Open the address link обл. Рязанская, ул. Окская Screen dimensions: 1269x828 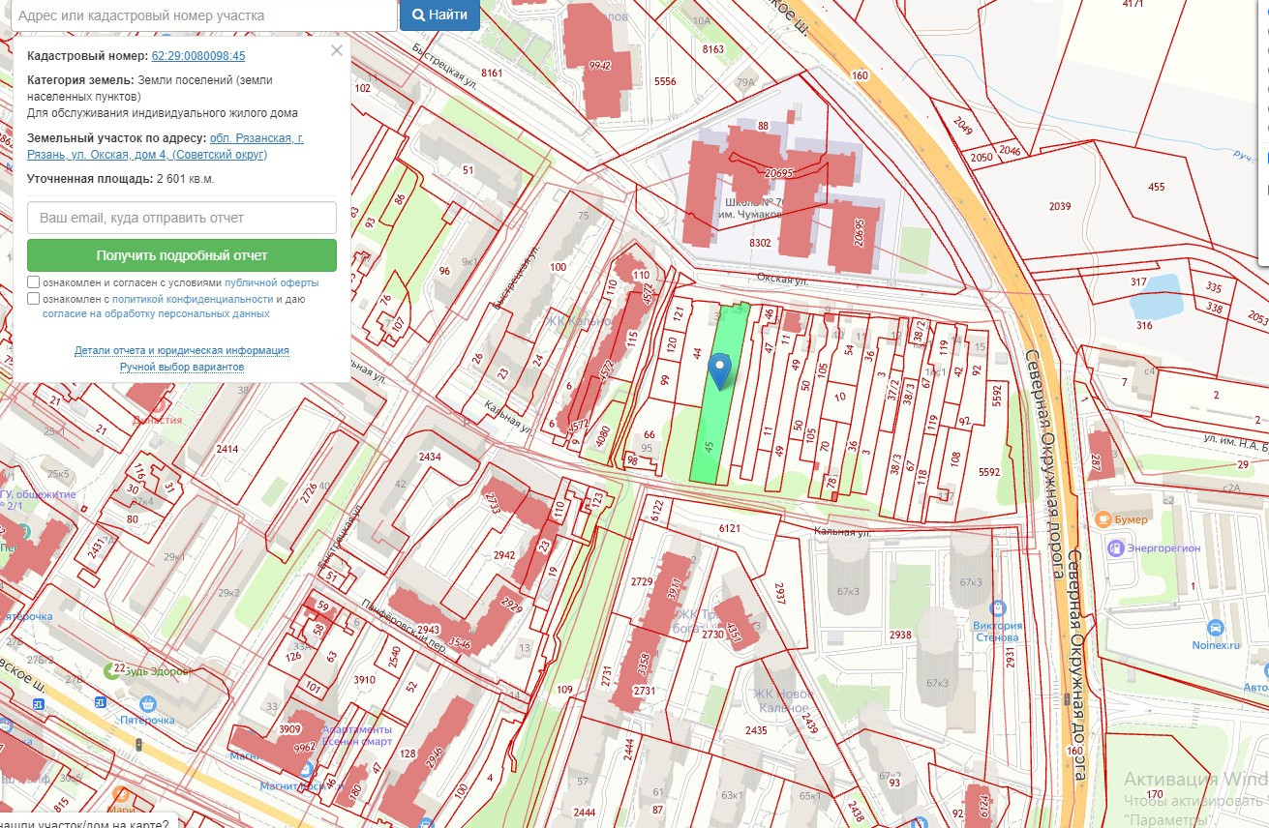point(166,147)
